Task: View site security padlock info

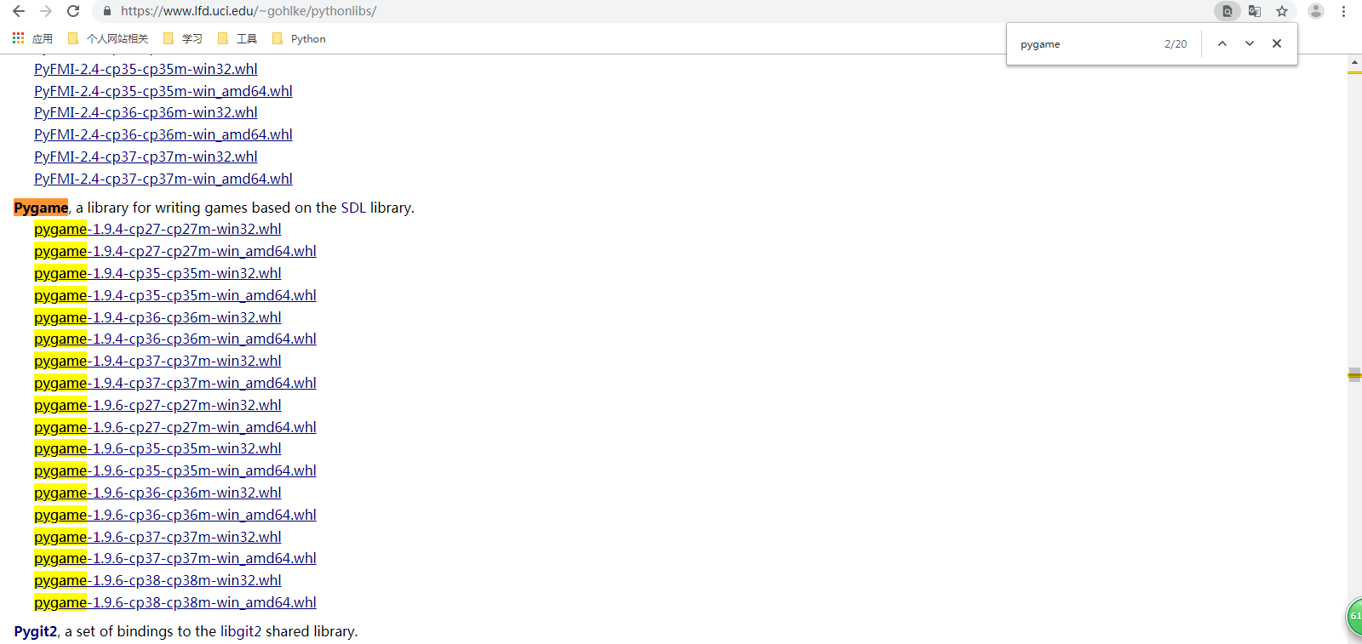Action: 107,11
